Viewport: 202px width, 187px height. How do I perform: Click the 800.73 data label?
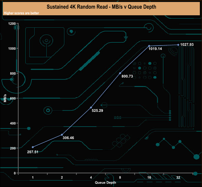point(127,76)
